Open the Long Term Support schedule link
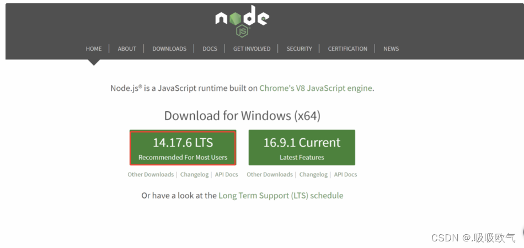The width and height of the screenshot is (524, 248). coord(281,196)
